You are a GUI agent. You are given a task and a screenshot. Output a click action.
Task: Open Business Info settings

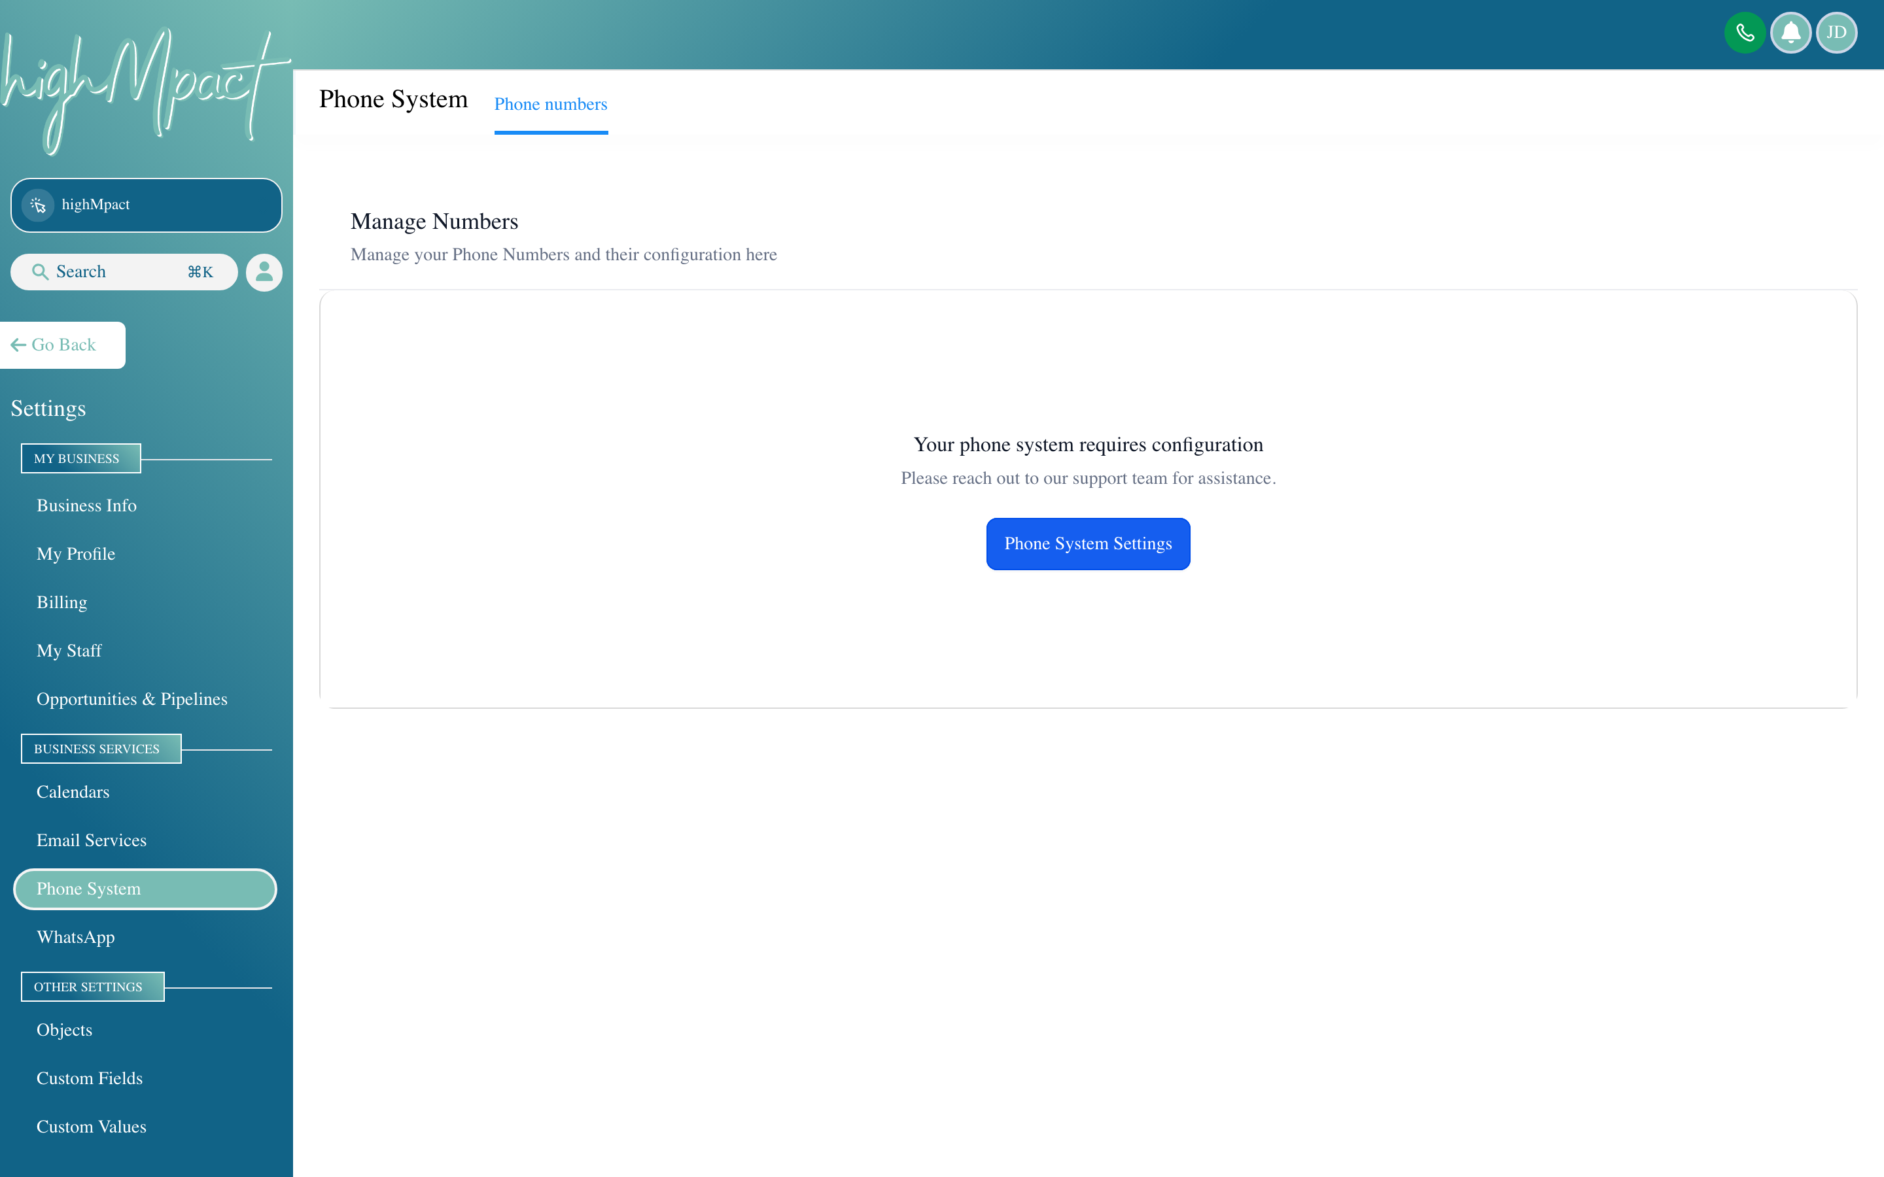[x=86, y=506]
